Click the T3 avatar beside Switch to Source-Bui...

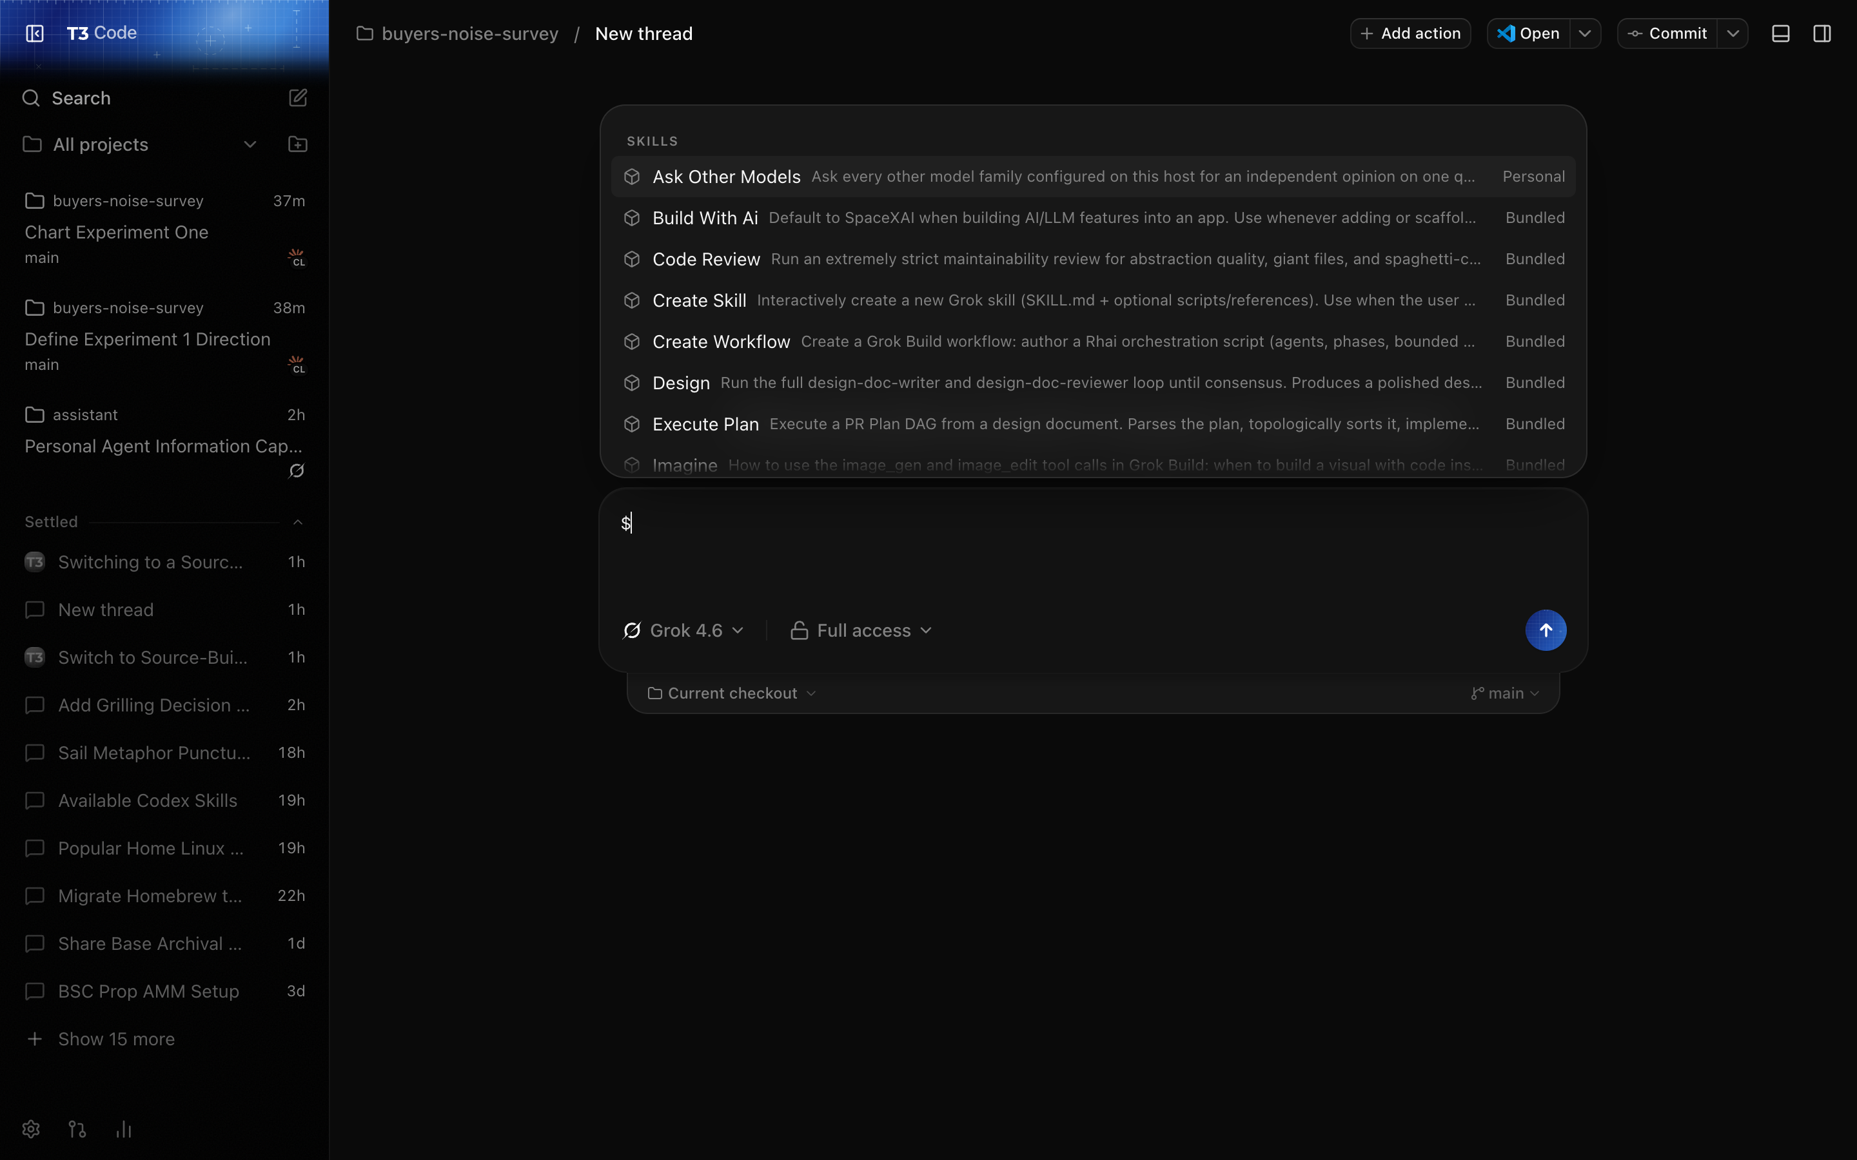pos(35,657)
